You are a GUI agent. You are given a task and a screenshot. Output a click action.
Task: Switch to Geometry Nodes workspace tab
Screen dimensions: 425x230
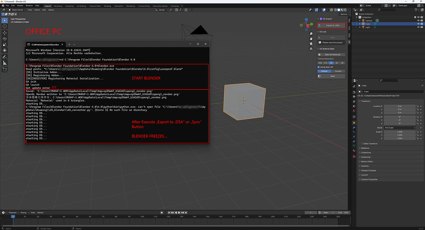coord(160,6)
